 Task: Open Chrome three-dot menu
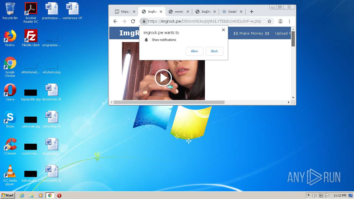click(x=289, y=21)
